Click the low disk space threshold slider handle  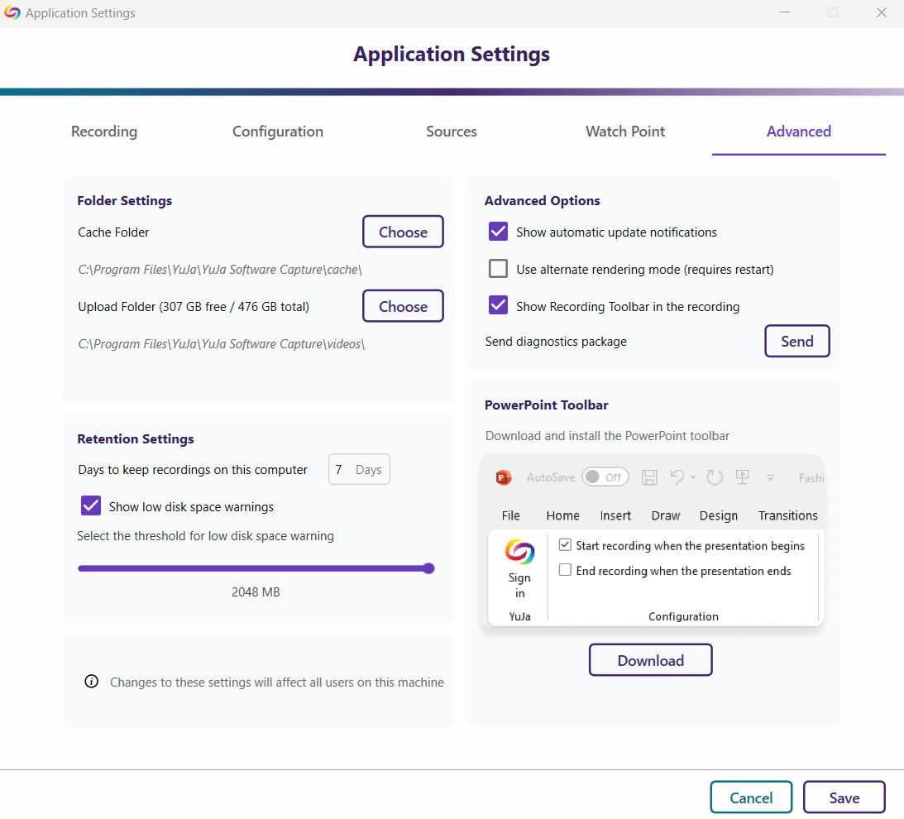point(428,568)
